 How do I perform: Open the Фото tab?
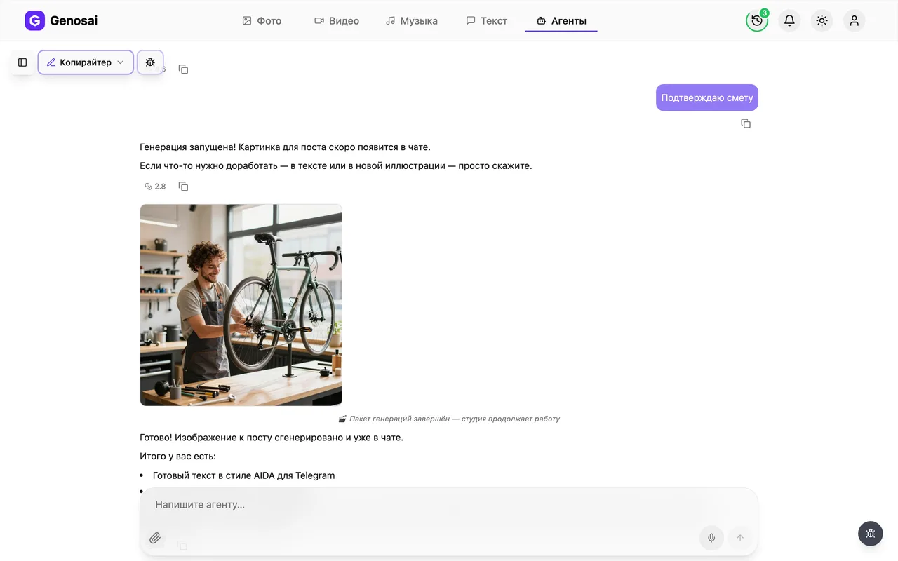click(262, 21)
